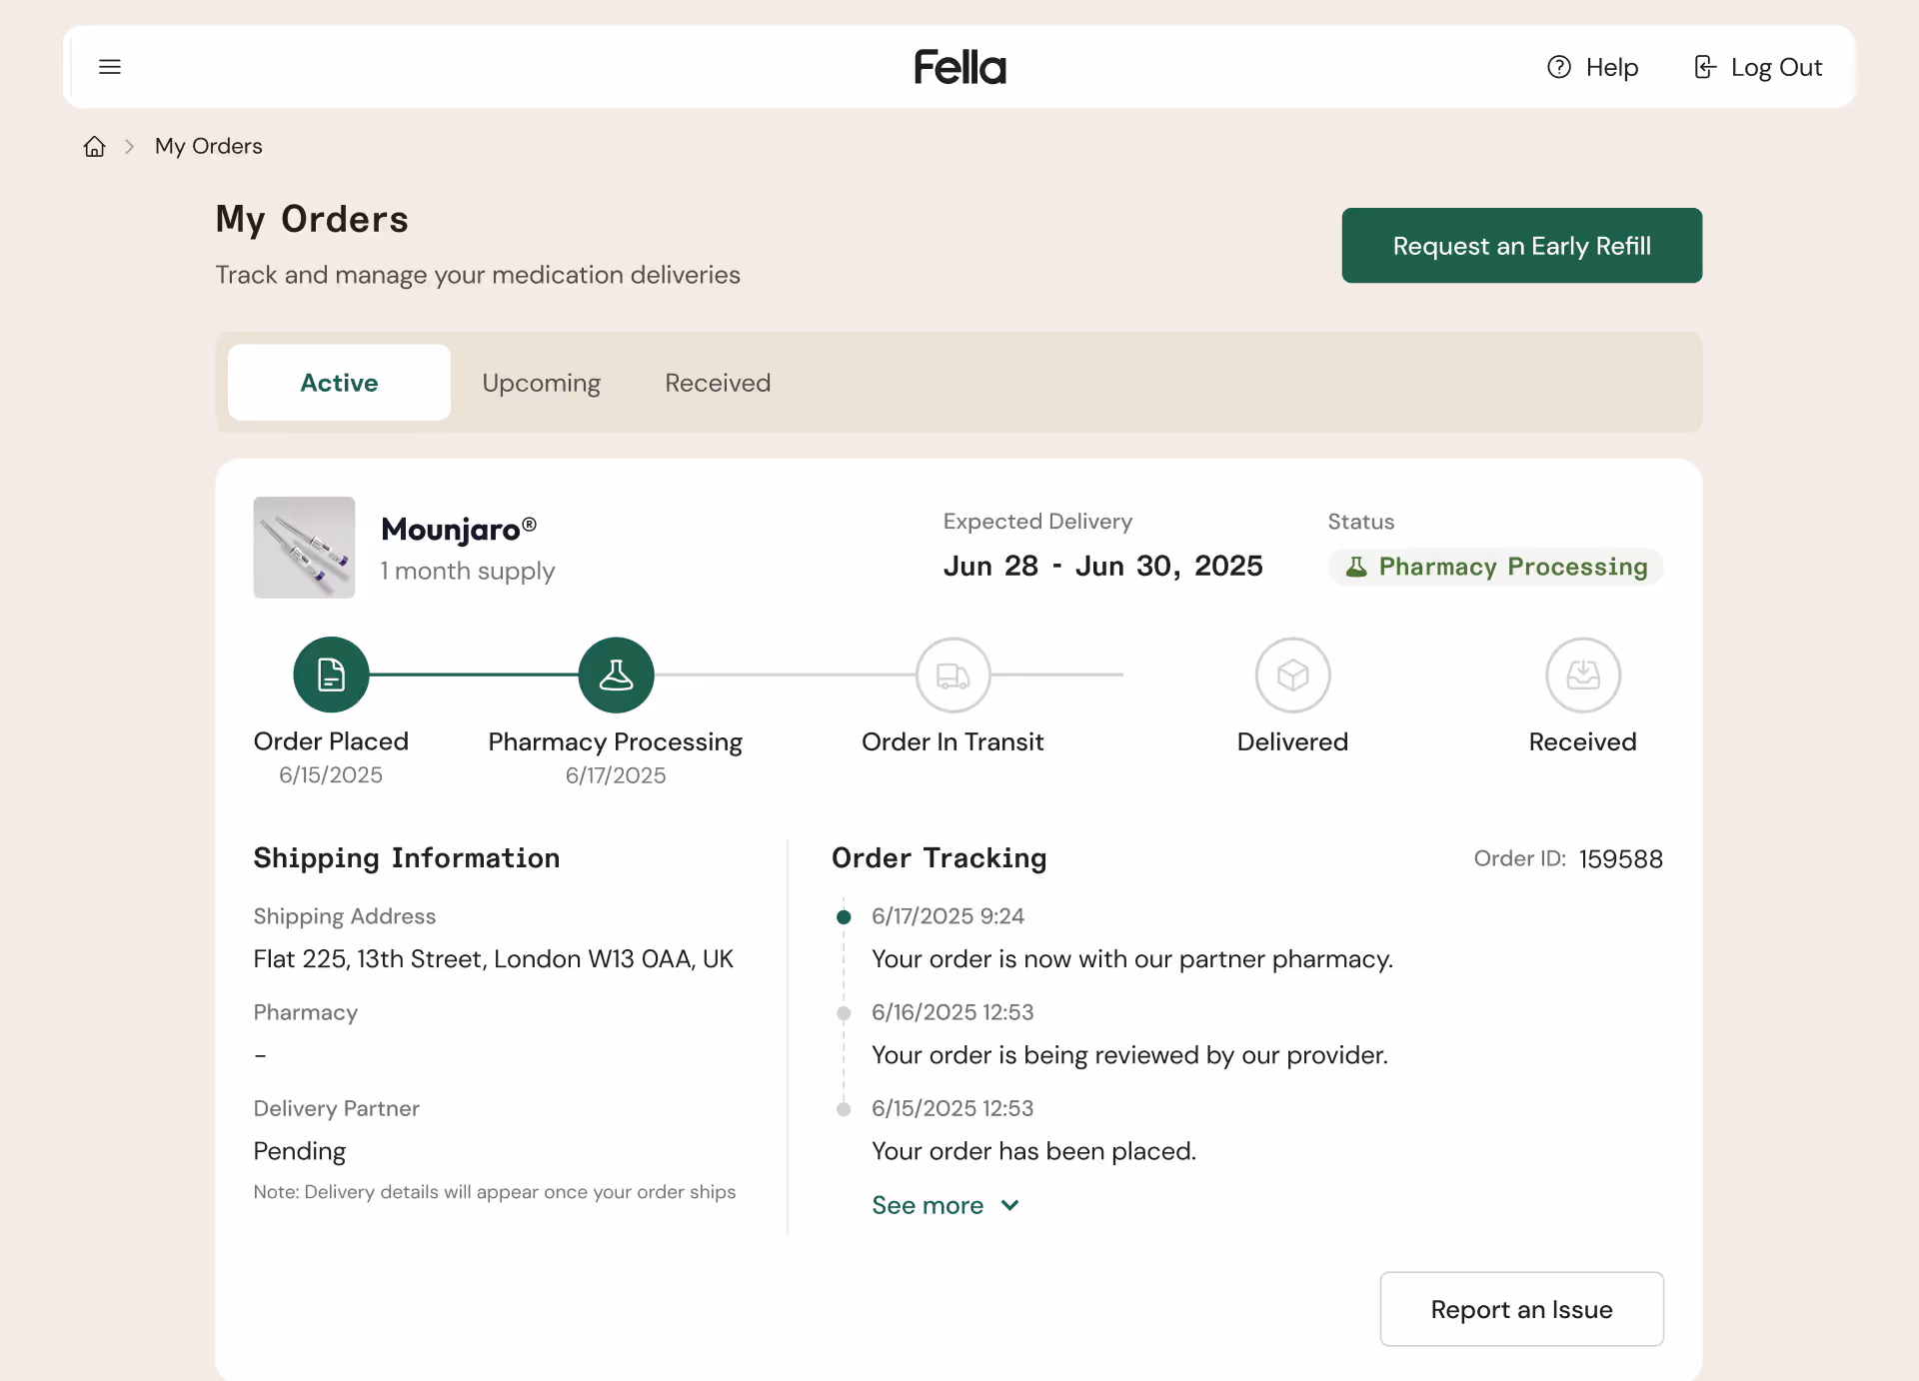
Task: Open the Help link text
Action: (1611, 67)
